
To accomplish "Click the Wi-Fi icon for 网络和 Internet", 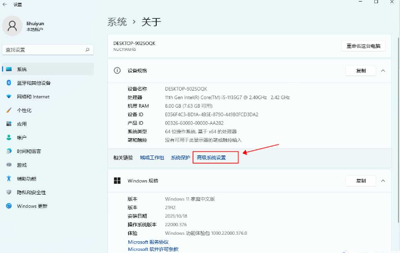I will [9, 96].
